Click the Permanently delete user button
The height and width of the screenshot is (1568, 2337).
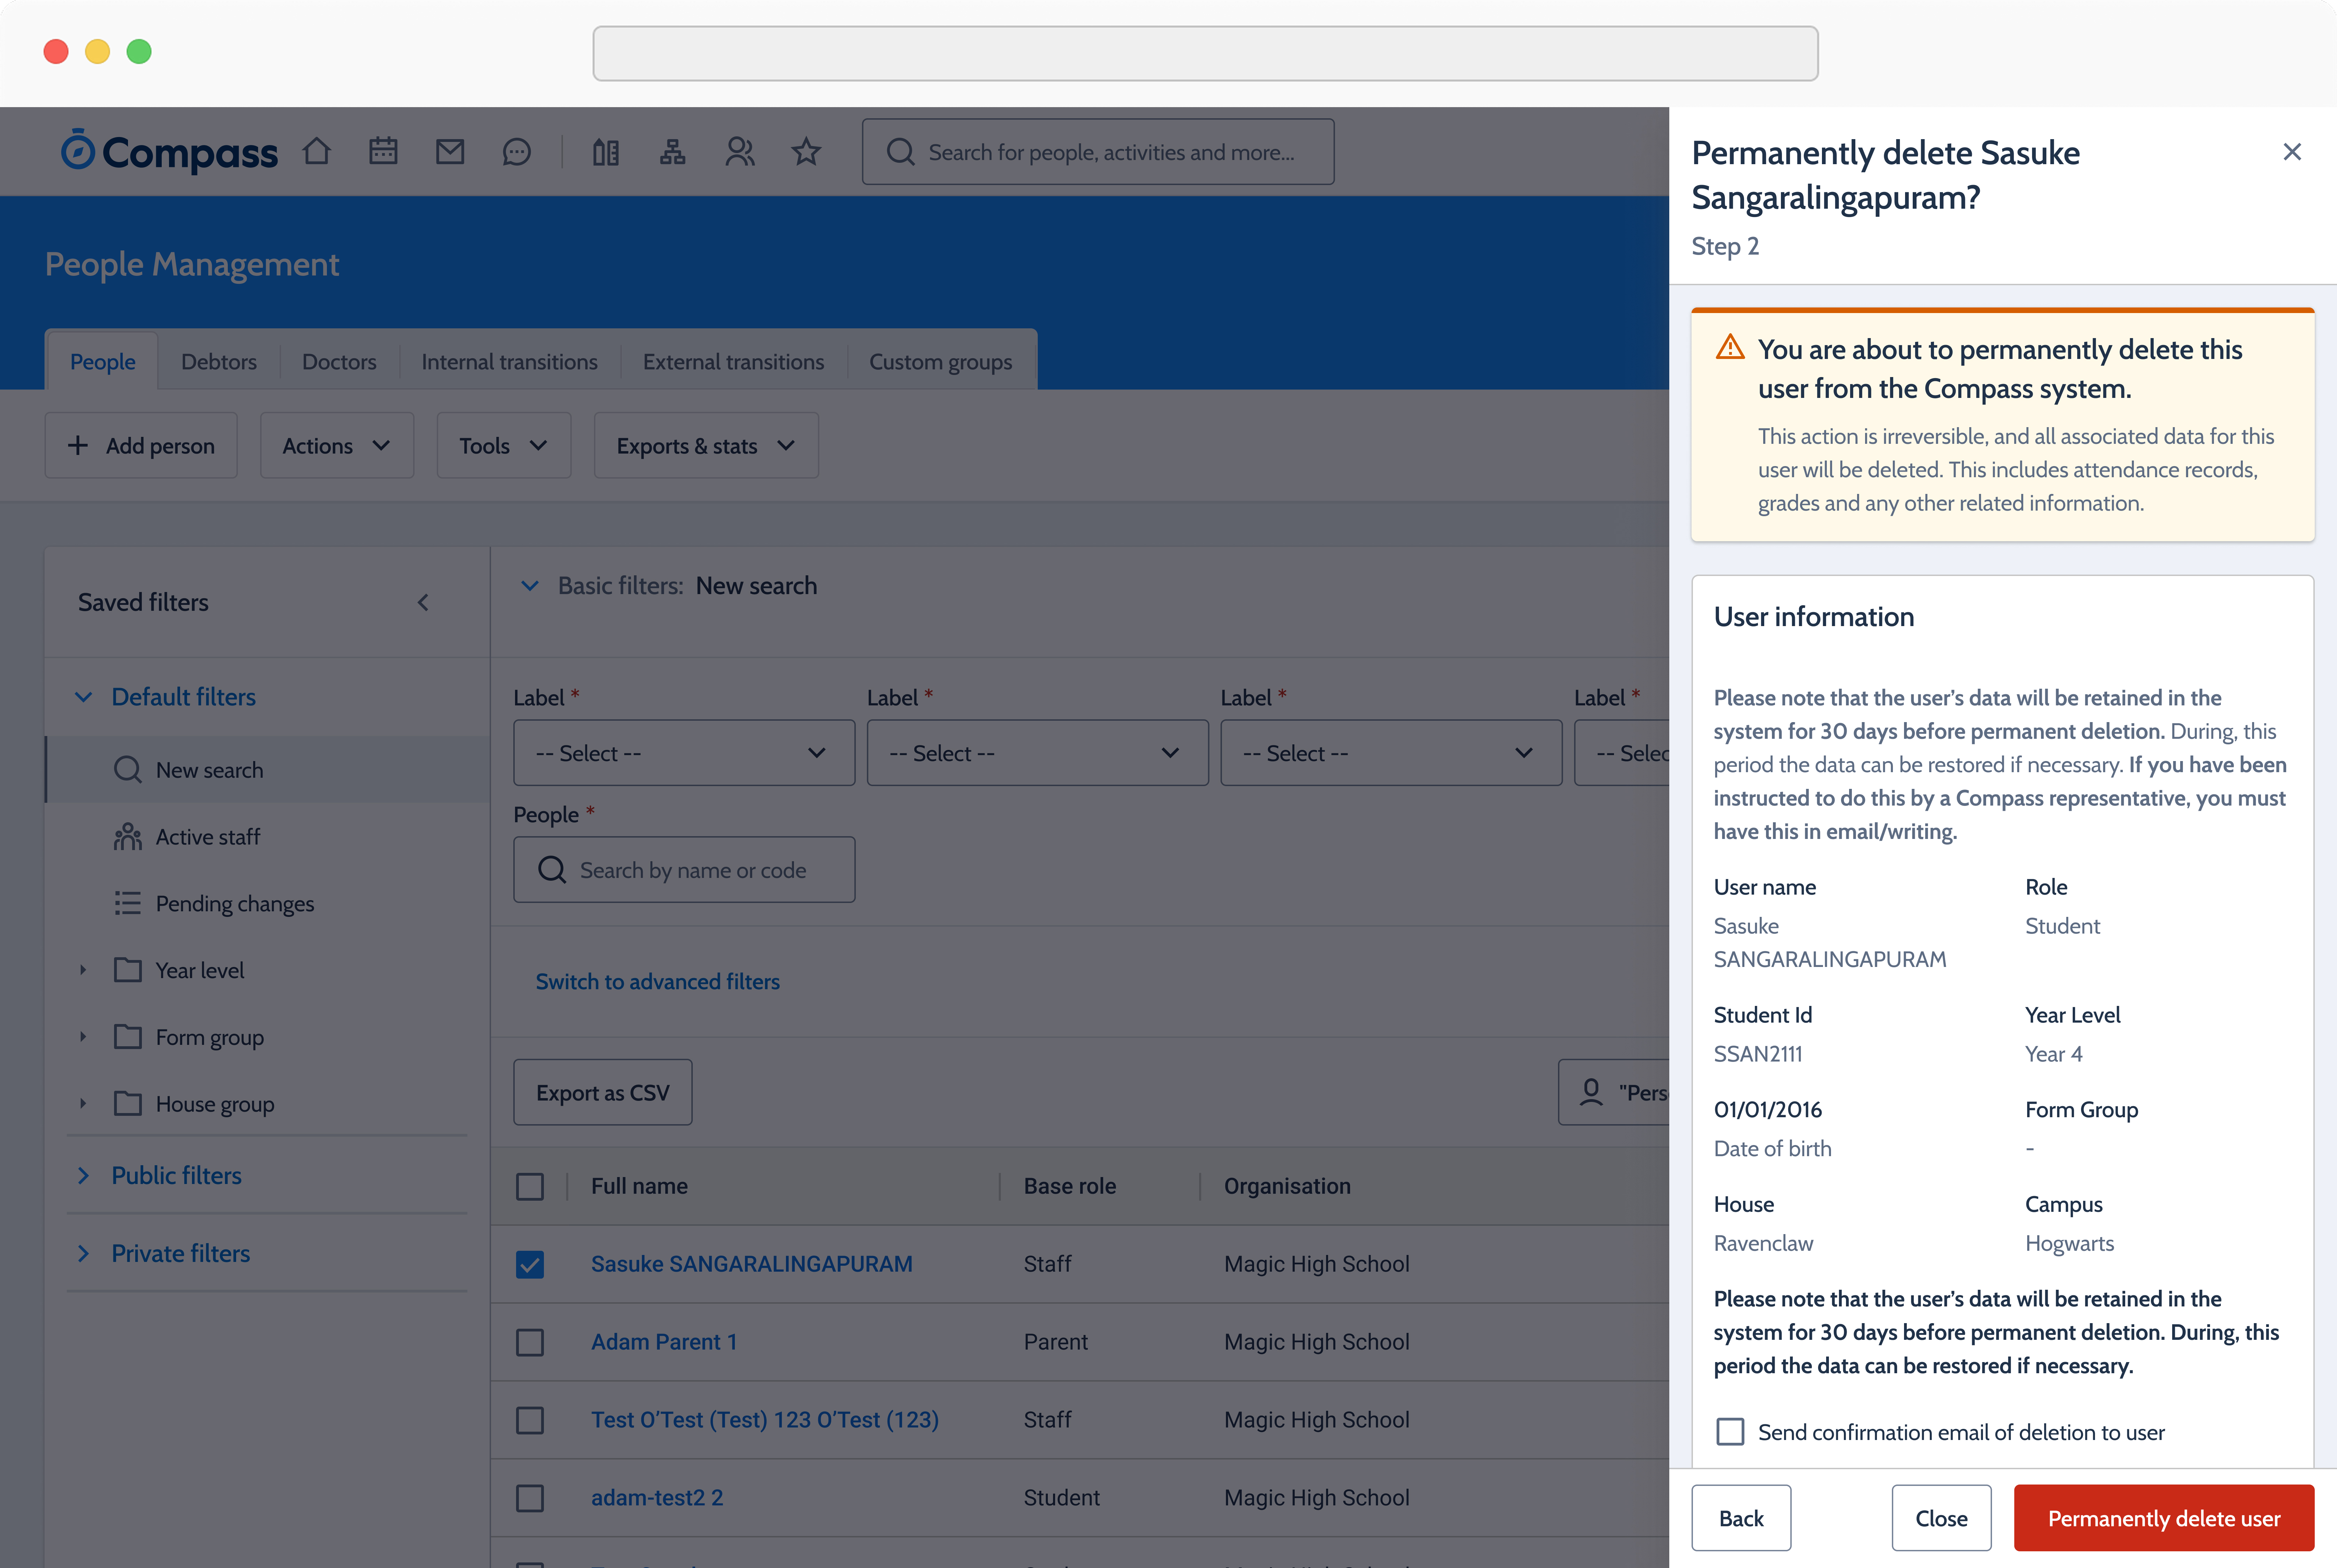click(2164, 1518)
